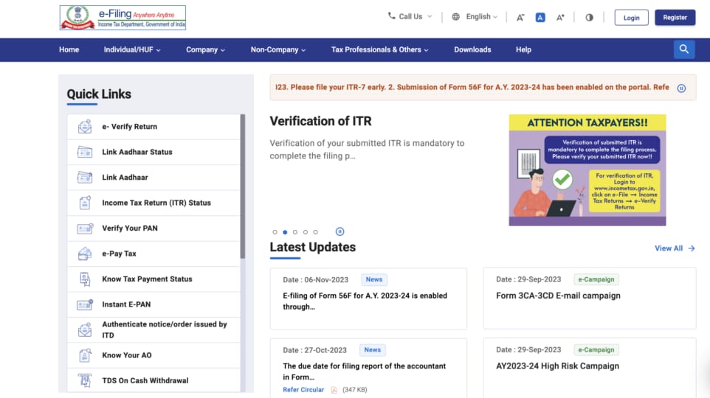The width and height of the screenshot is (710, 398).
Task: Click the Attention Taxpayers banner image
Action: (587, 170)
